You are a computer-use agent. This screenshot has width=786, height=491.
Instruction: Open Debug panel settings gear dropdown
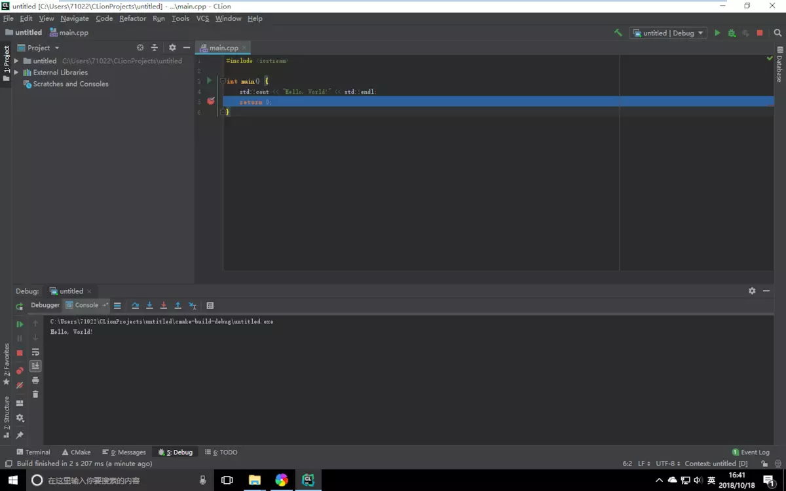click(x=20, y=418)
